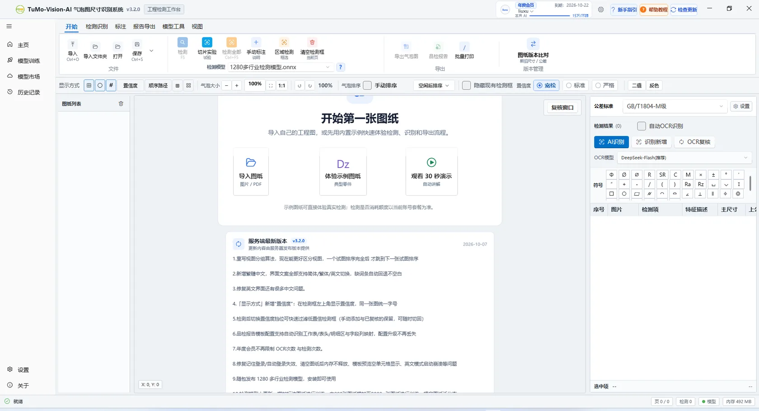Open the OCR模型 DeepSeek-Flash dropdown
Screen dimensions: 759x411
[684, 158]
